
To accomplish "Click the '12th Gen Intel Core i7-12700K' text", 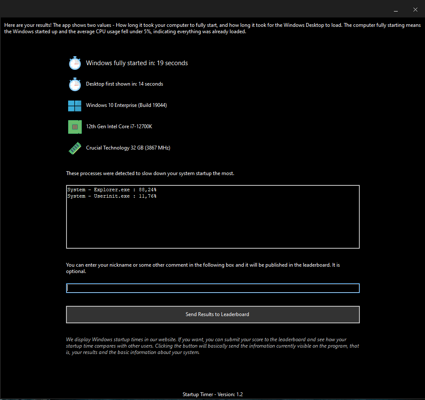I will click(x=119, y=127).
